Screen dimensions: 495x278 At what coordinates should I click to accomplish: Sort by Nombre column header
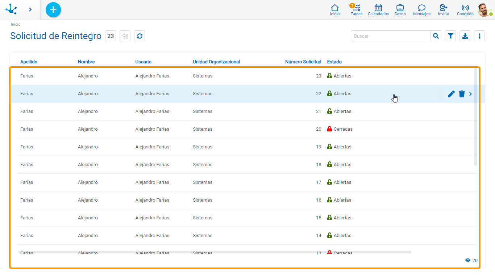click(x=86, y=62)
